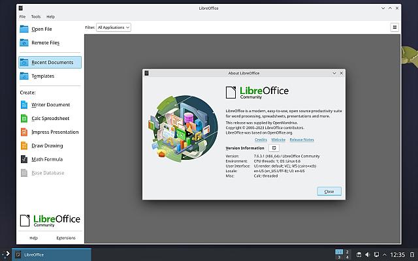Open the Release Notes link

pyautogui.click(x=302, y=140)
